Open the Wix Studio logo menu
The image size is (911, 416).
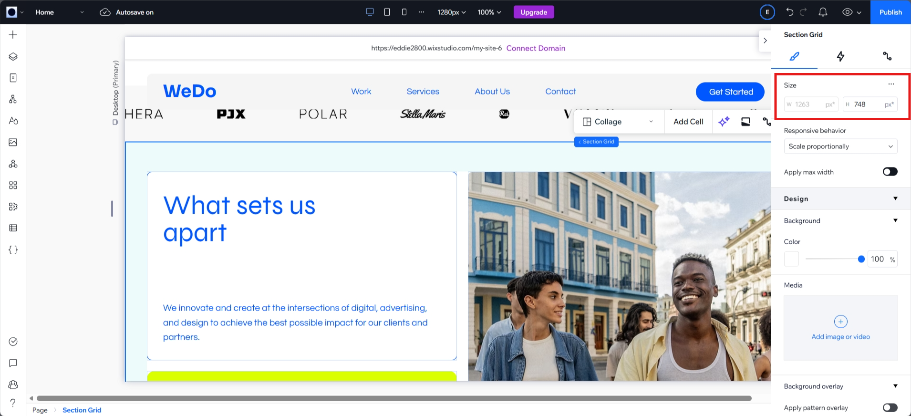click(x=14, y=12)
